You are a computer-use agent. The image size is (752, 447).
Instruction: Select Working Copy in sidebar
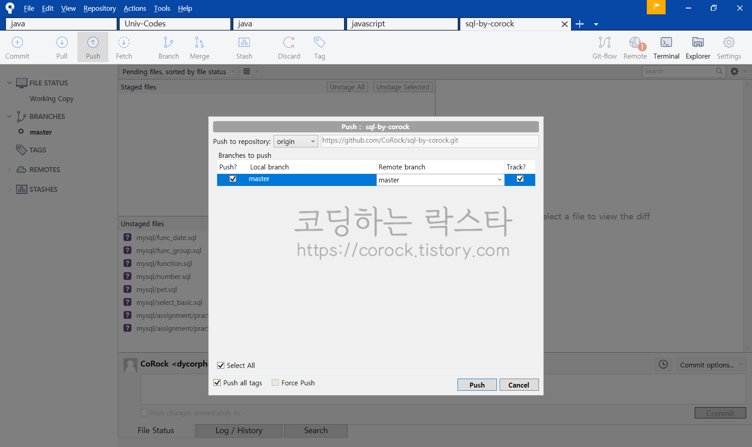pyautogui.click(x=52, y=98)
